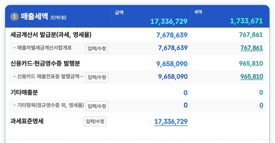The image size is (275, 143).
Task: Click the number 1 badge beside 매출세액
Action: (14, 17)
